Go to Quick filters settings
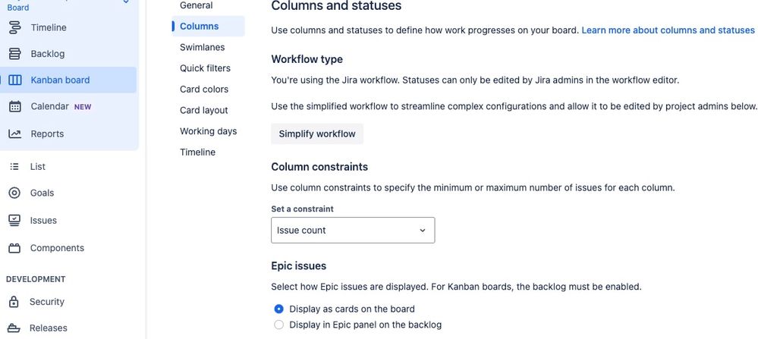Viewport: 758px width, 339px height. [x=205, y=68]
